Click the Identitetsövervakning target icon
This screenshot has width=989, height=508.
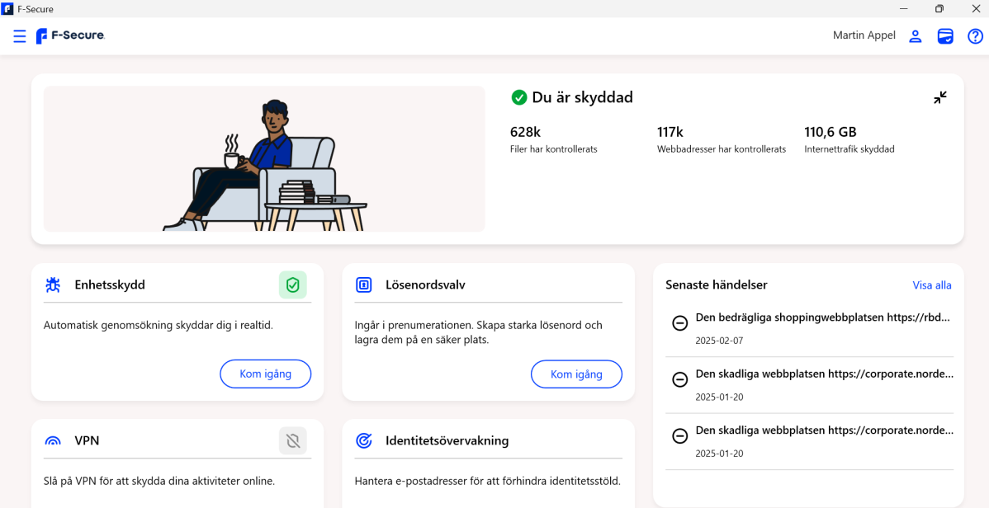click(364, 441)
